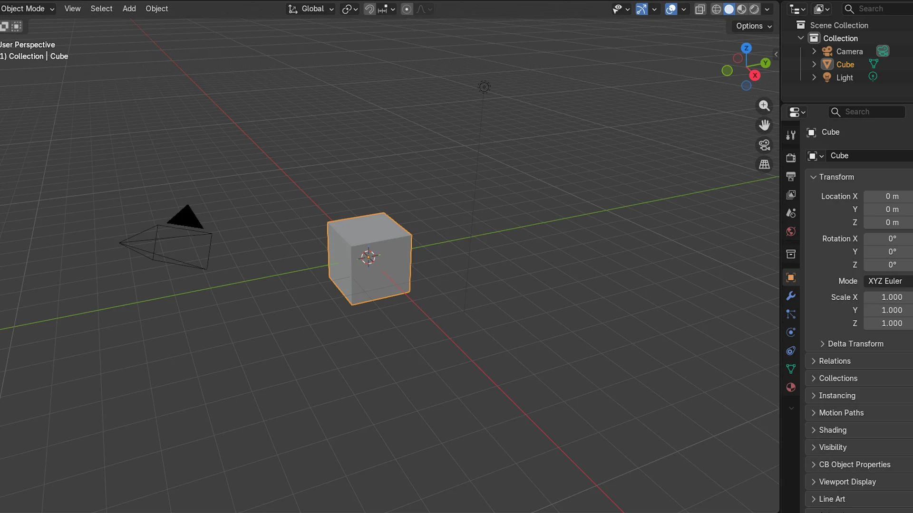Click the viewport zoom magnifier icon

pos(764,105)
